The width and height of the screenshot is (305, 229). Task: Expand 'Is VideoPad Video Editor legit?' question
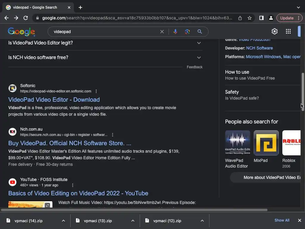coord(105,43)
